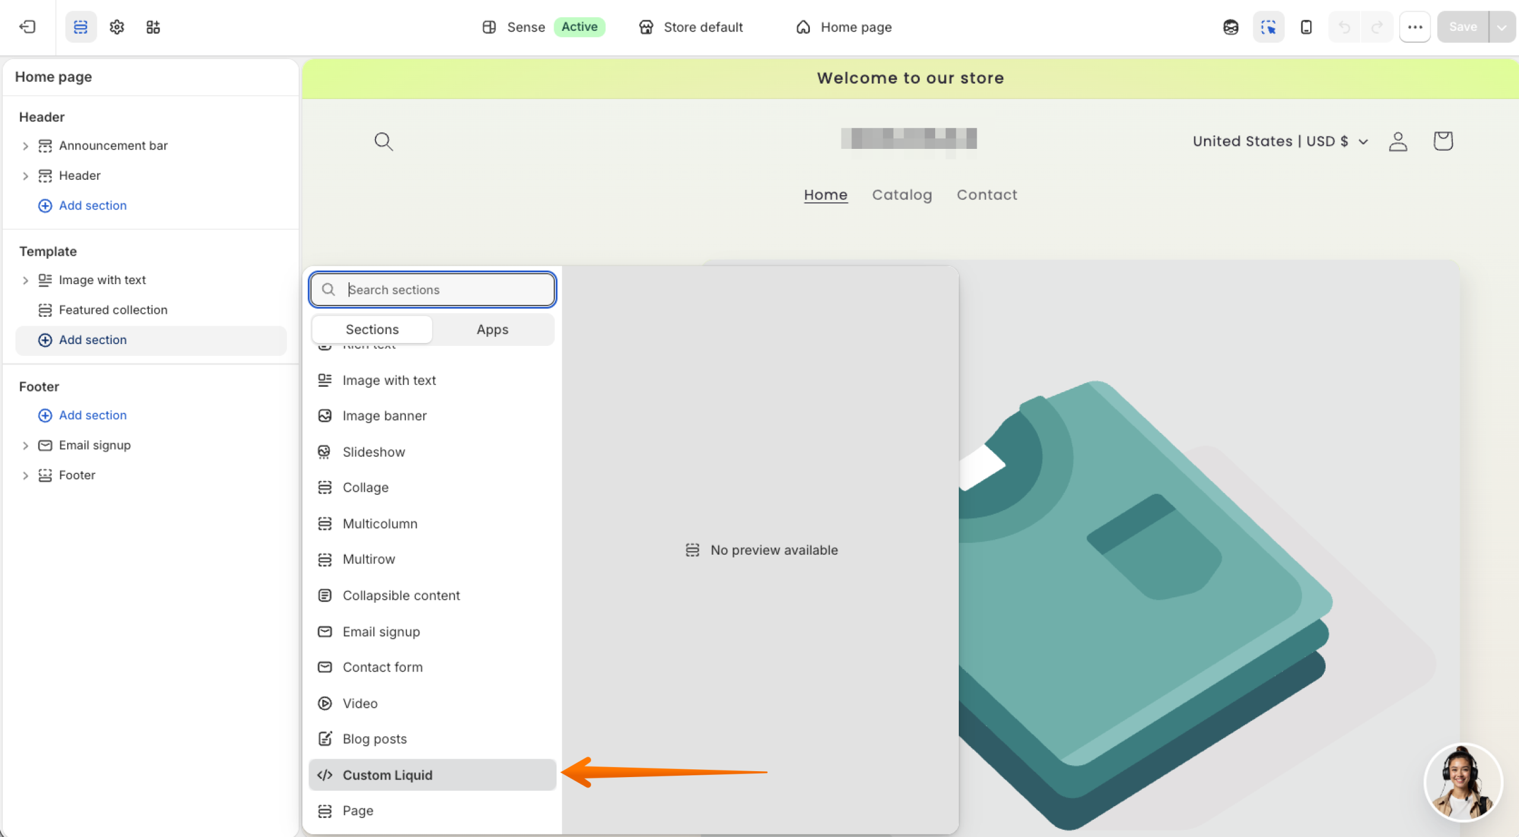Choose Multirow section
The height and width of the screenshot is (837, 1519).
coord(433,559)
